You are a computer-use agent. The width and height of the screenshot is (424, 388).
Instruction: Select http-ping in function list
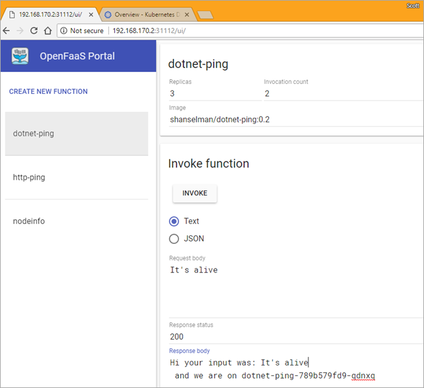click(77, 177)
